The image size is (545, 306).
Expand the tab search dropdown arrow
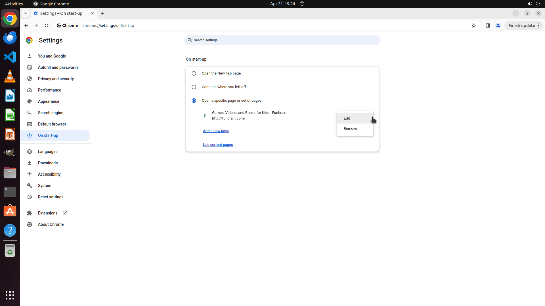coord(26,13)
